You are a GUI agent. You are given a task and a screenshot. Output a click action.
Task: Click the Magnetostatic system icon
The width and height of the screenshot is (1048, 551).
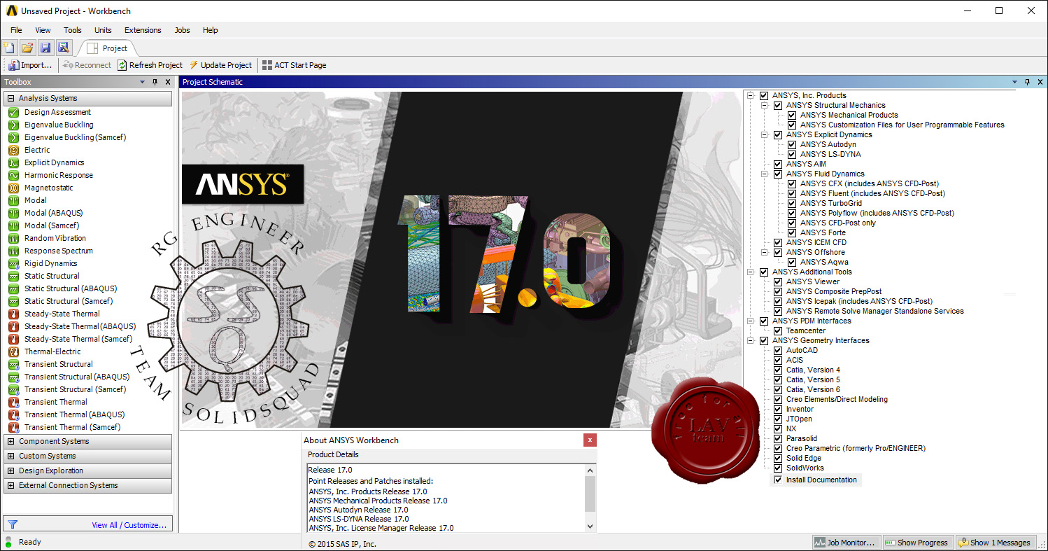(13, 188)
